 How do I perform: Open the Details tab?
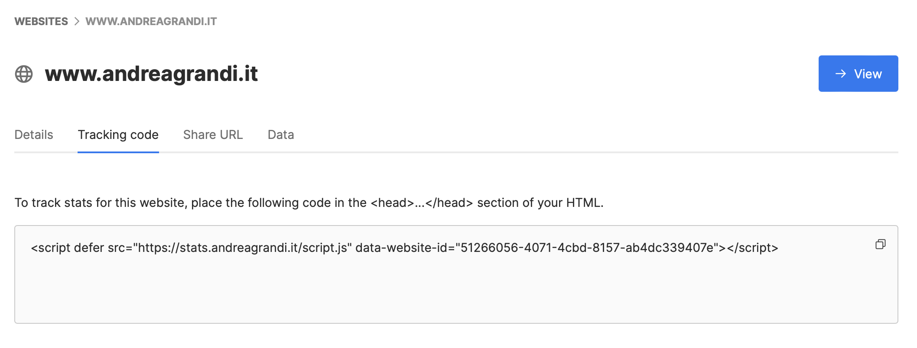point(34,135)
